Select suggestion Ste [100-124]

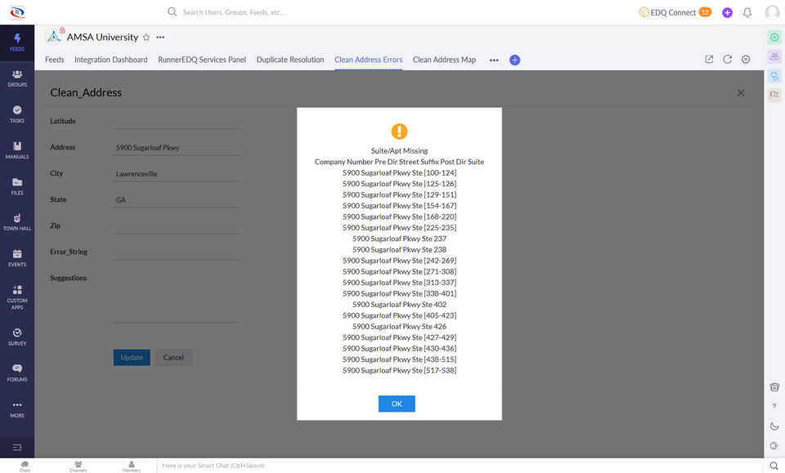(400, 172)
